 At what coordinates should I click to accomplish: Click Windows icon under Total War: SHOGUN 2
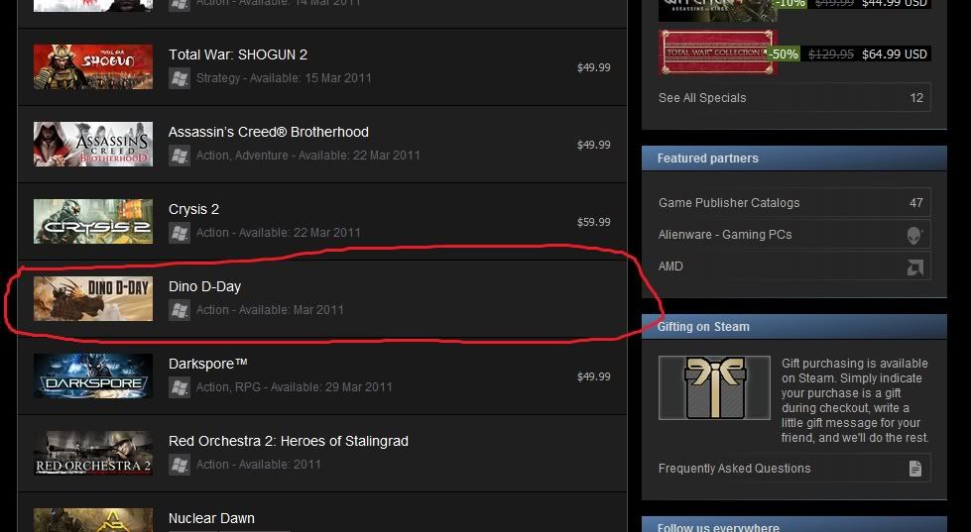point(180,78)
